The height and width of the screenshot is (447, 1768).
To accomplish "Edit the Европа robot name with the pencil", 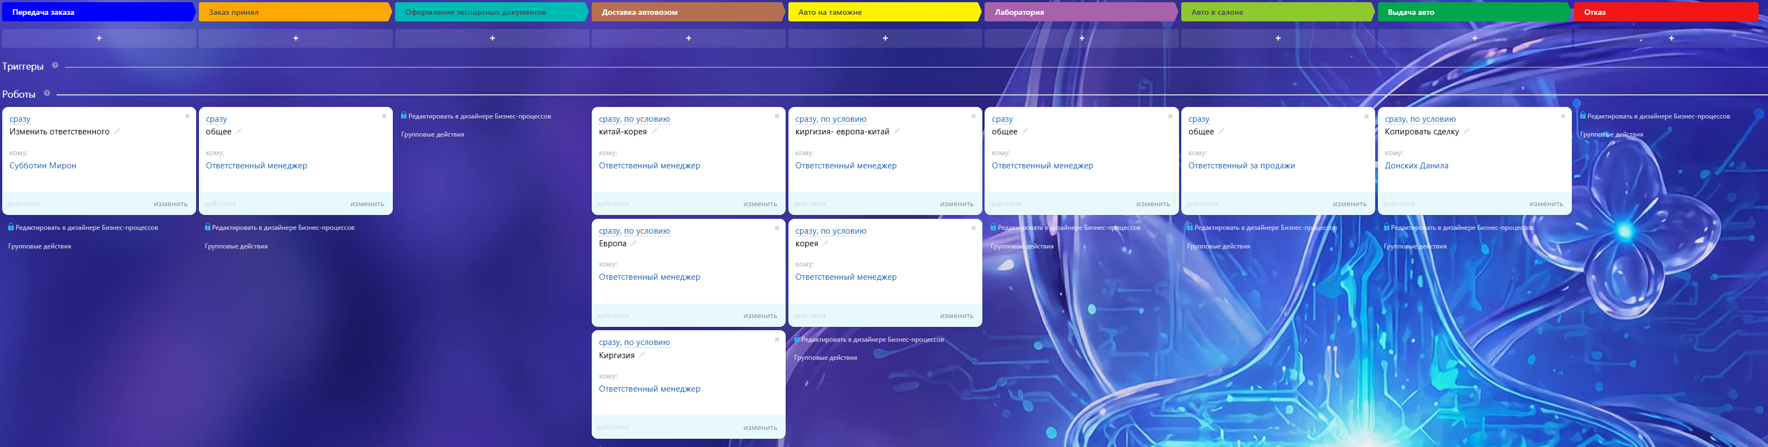I will point(634,242).
